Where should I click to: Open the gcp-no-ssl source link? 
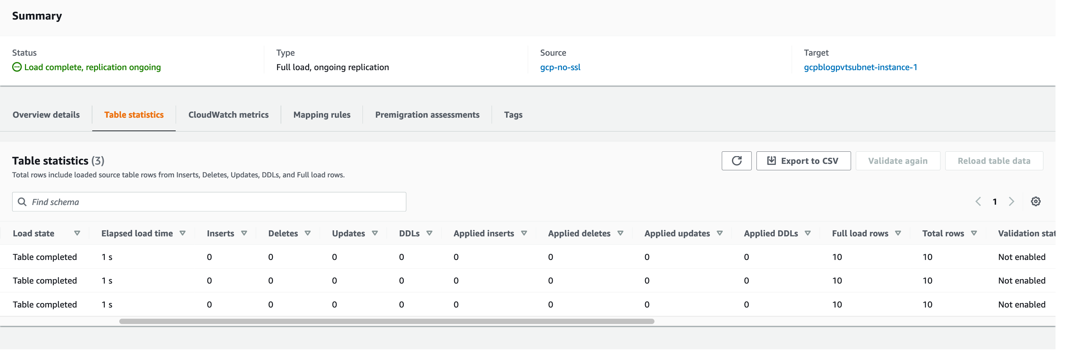point(560,67)
